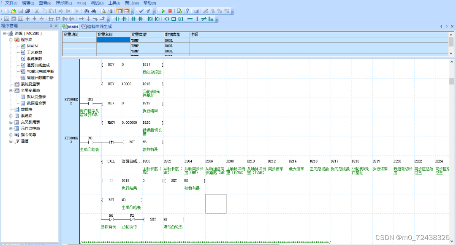Open the 调试(D) menu

[97, 3]
